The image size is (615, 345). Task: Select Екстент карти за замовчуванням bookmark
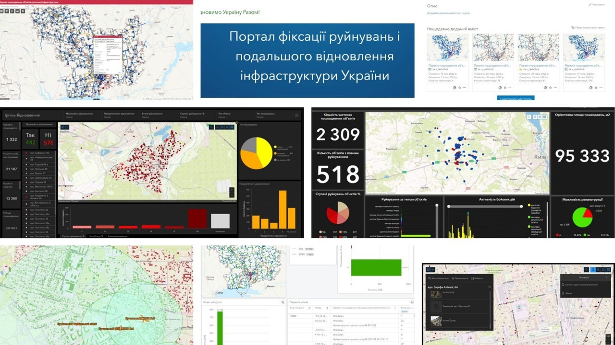pyautogui.click(x=585, y=285)
